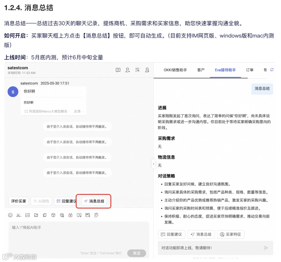Send a product via the cube icon
This screenshot has width=281, height=262.
tap(53, 215)
